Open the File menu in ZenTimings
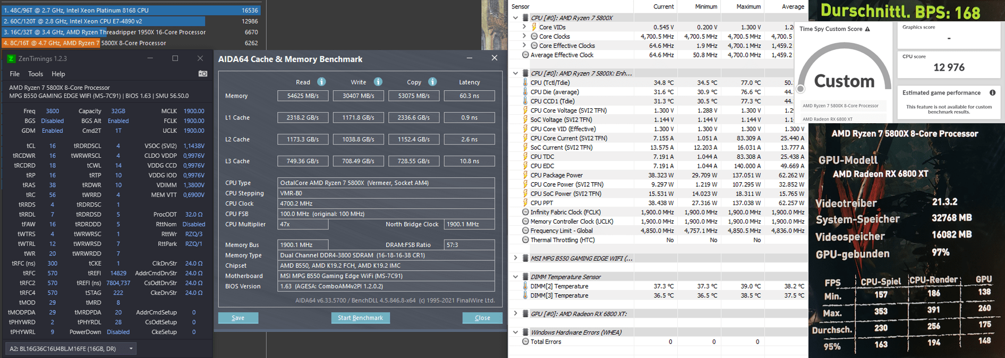This screenshot has height=358, width=1005. pos(15,74)
